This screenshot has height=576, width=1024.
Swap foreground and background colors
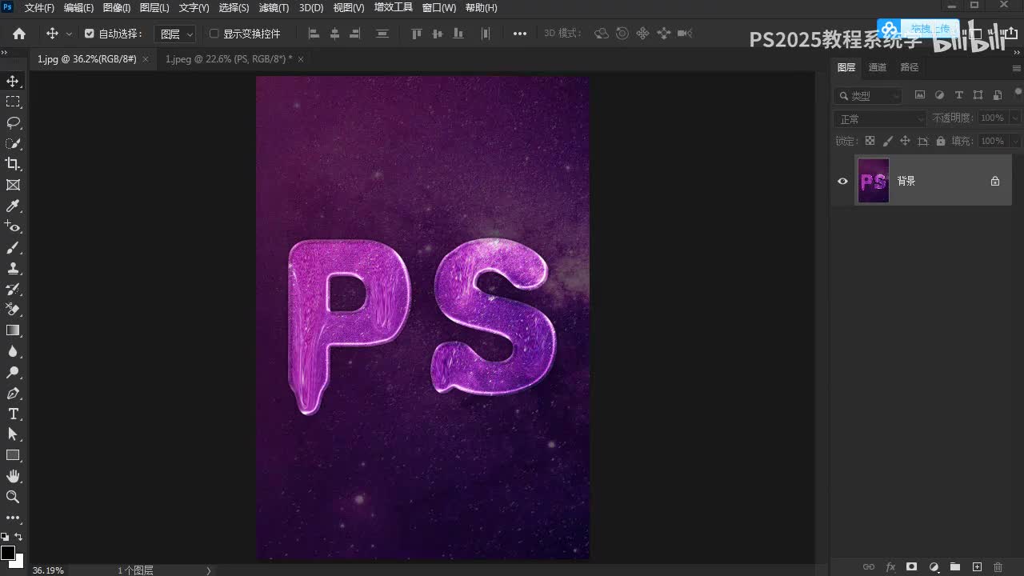(x=18, y=537)
